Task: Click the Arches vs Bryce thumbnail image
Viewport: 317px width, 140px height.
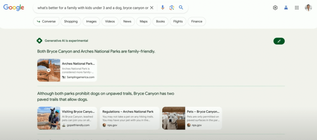Action: (x=49, y=70)
